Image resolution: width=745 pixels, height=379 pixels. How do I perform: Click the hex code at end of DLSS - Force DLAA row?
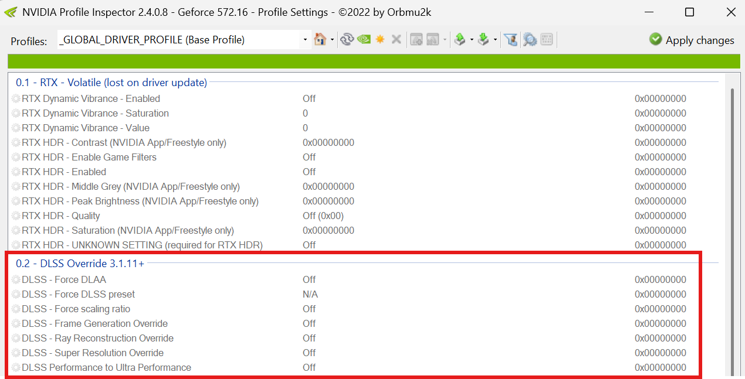click(x=661, y=279)
